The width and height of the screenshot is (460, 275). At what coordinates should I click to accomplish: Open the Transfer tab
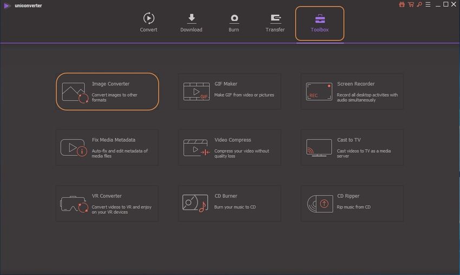pos(275,23)
